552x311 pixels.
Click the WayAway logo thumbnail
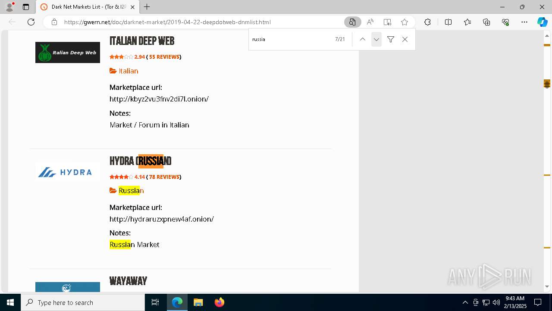(68, 287)
